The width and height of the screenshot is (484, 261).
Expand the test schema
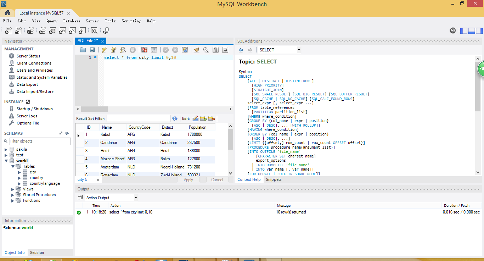(6, 155)
